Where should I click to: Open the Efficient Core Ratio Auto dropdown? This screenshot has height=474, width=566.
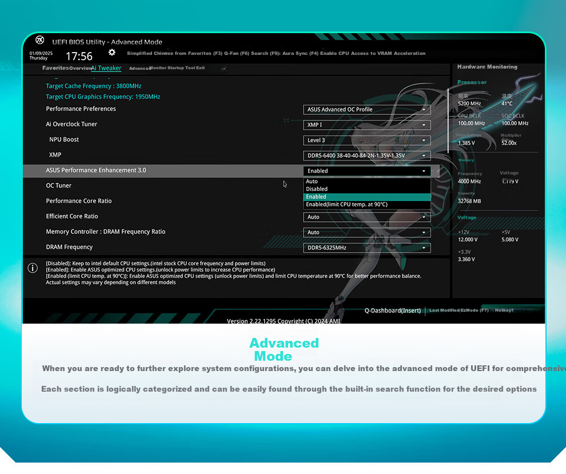(366, 217)
